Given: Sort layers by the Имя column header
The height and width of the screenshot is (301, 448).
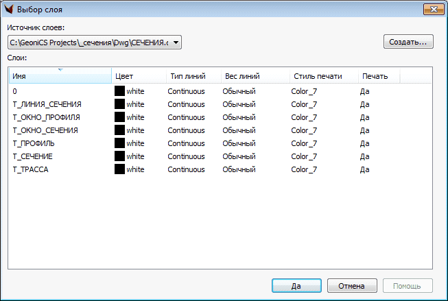Looking at the screenshot, I should click(x=59, y=76).
